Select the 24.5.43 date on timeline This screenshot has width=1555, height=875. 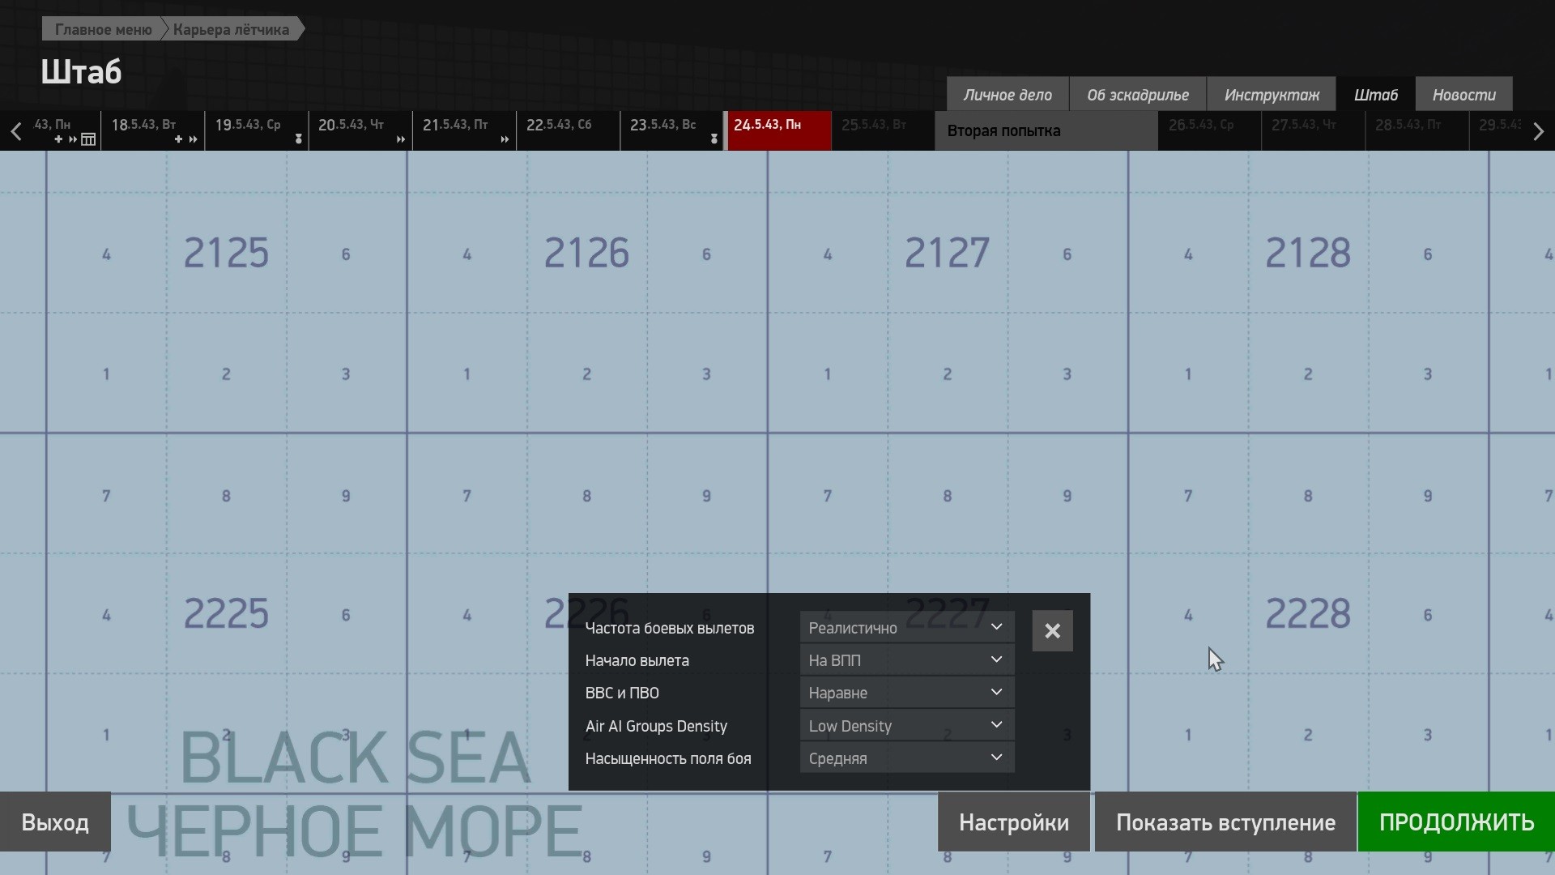tap(777, 130)
